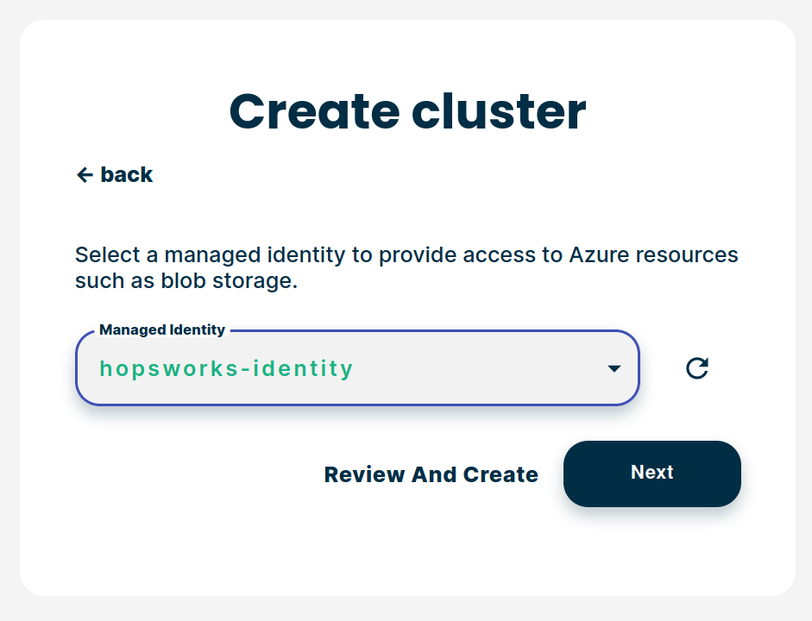812x621 pixels.
Task: Click the empty area inside the identity field
Action: click(483, 368)
